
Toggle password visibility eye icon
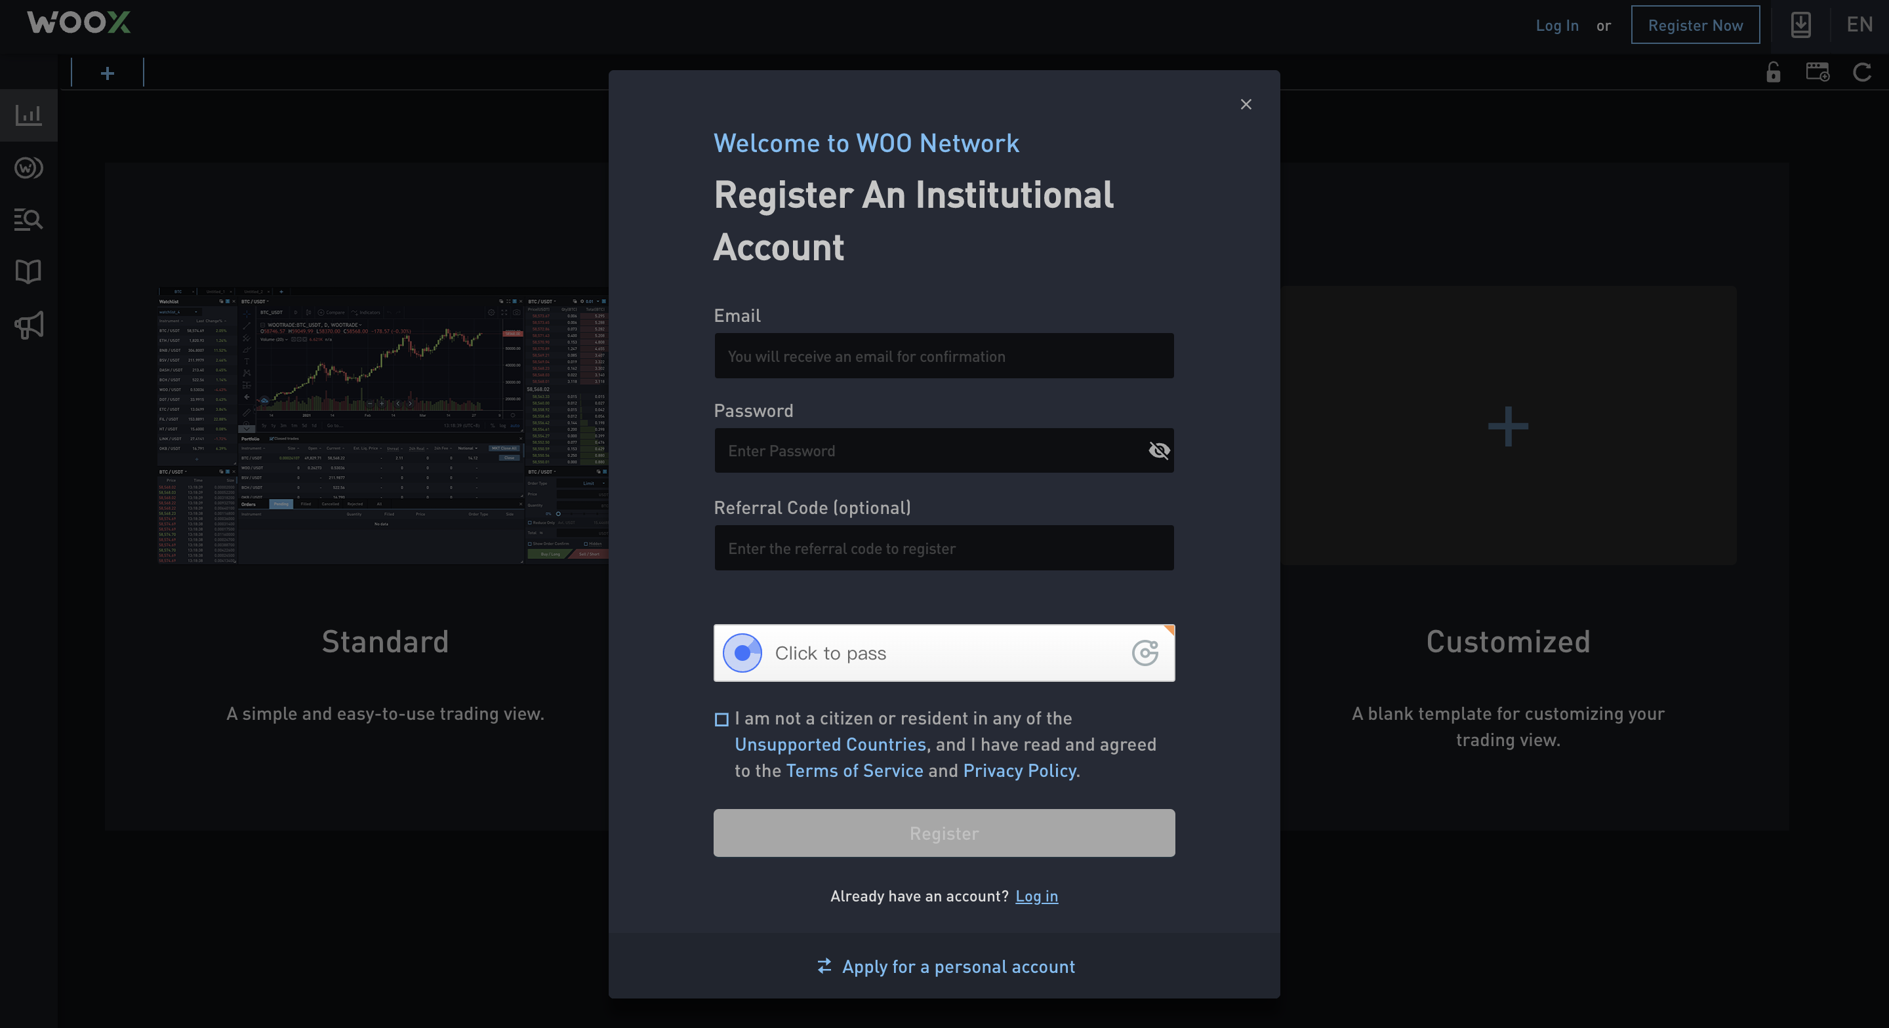(x=1158, y=450)
